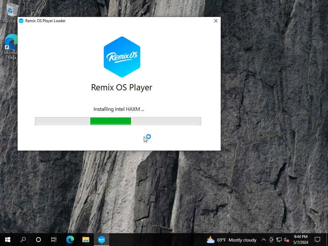Open the weather widget showing 69°F
328x246 pixels.
pyautogui.click(x=232, y=240)
